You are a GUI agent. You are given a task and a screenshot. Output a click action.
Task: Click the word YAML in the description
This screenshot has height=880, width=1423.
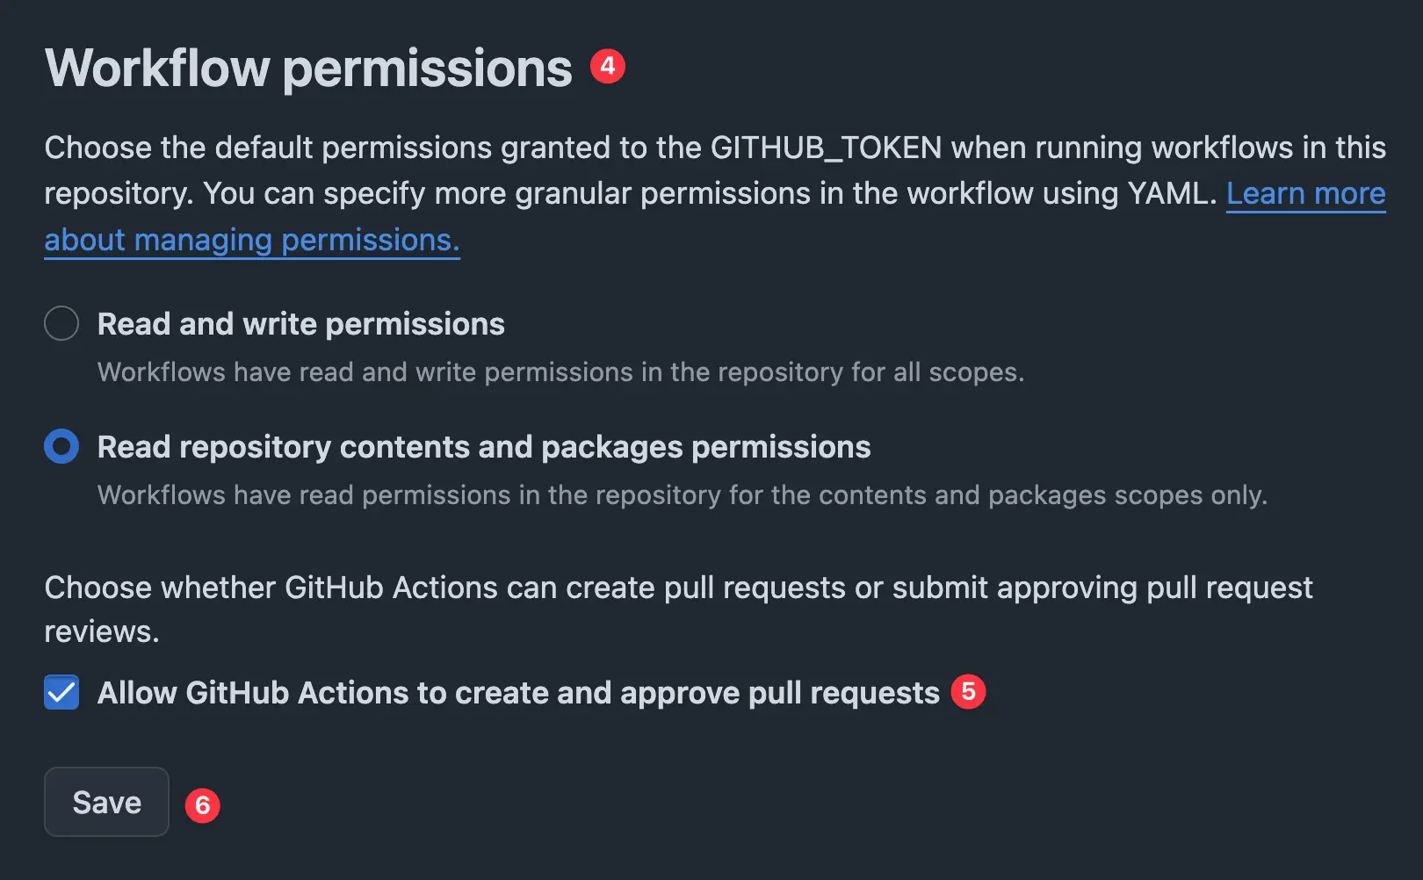1171,193
